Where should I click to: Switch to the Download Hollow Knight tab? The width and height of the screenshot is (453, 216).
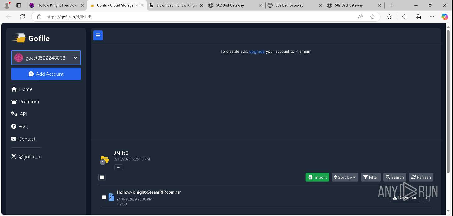(x=176, y=5)
